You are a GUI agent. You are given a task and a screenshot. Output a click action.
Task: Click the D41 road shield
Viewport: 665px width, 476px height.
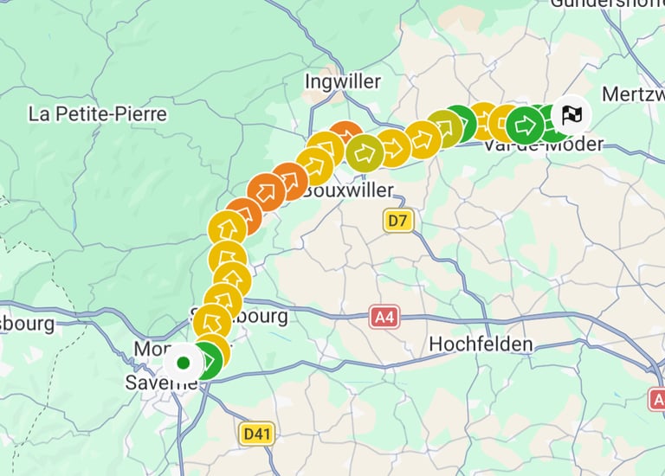point(256,434)
